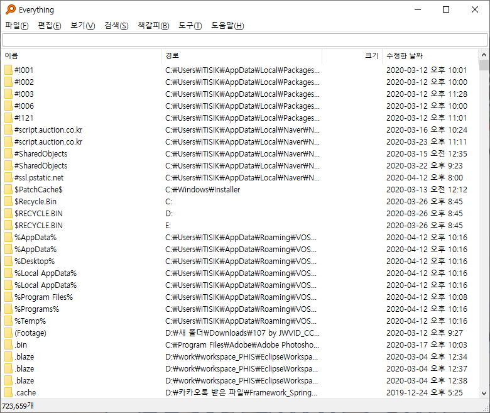Select the #!003 folder icon
The image size is (490, 413).
click(8, 94)
